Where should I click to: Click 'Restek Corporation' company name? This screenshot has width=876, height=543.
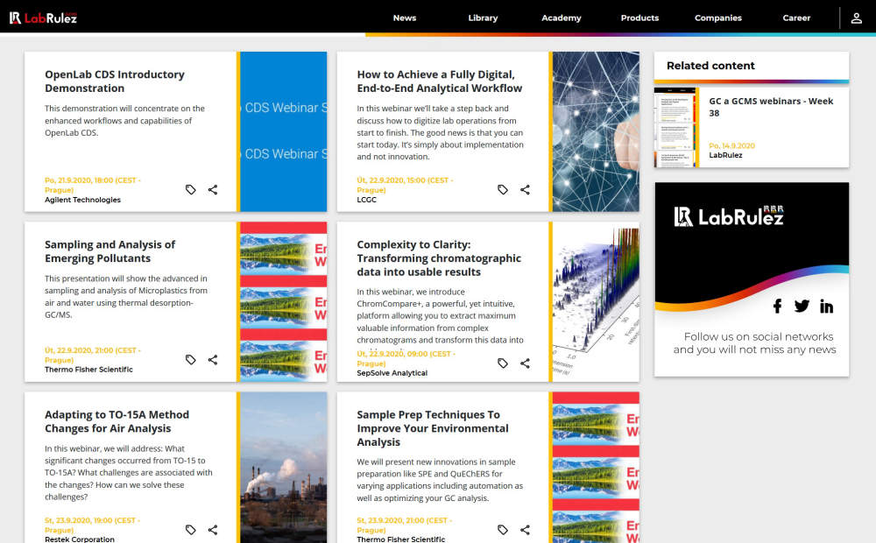tap(80, 539)
